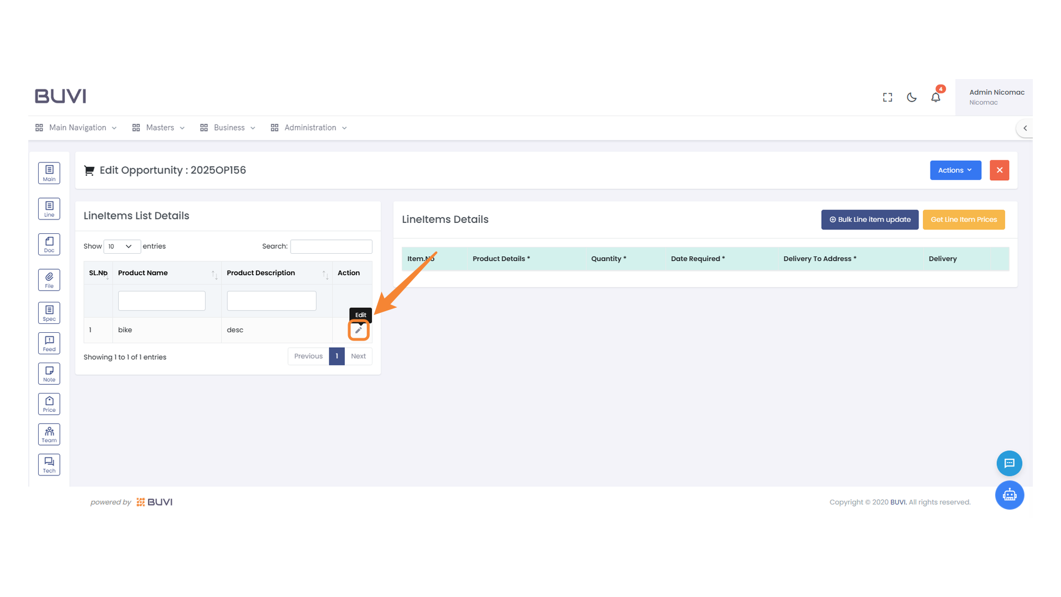
Task: Open the File attachments sidebar icon
Action: click(49, 280)
